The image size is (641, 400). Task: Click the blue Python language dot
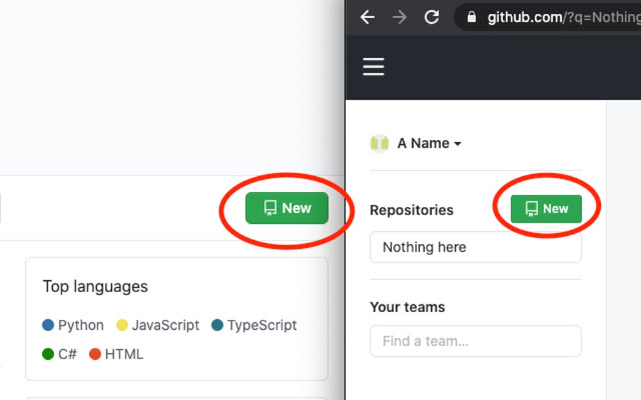click(49, 325)
